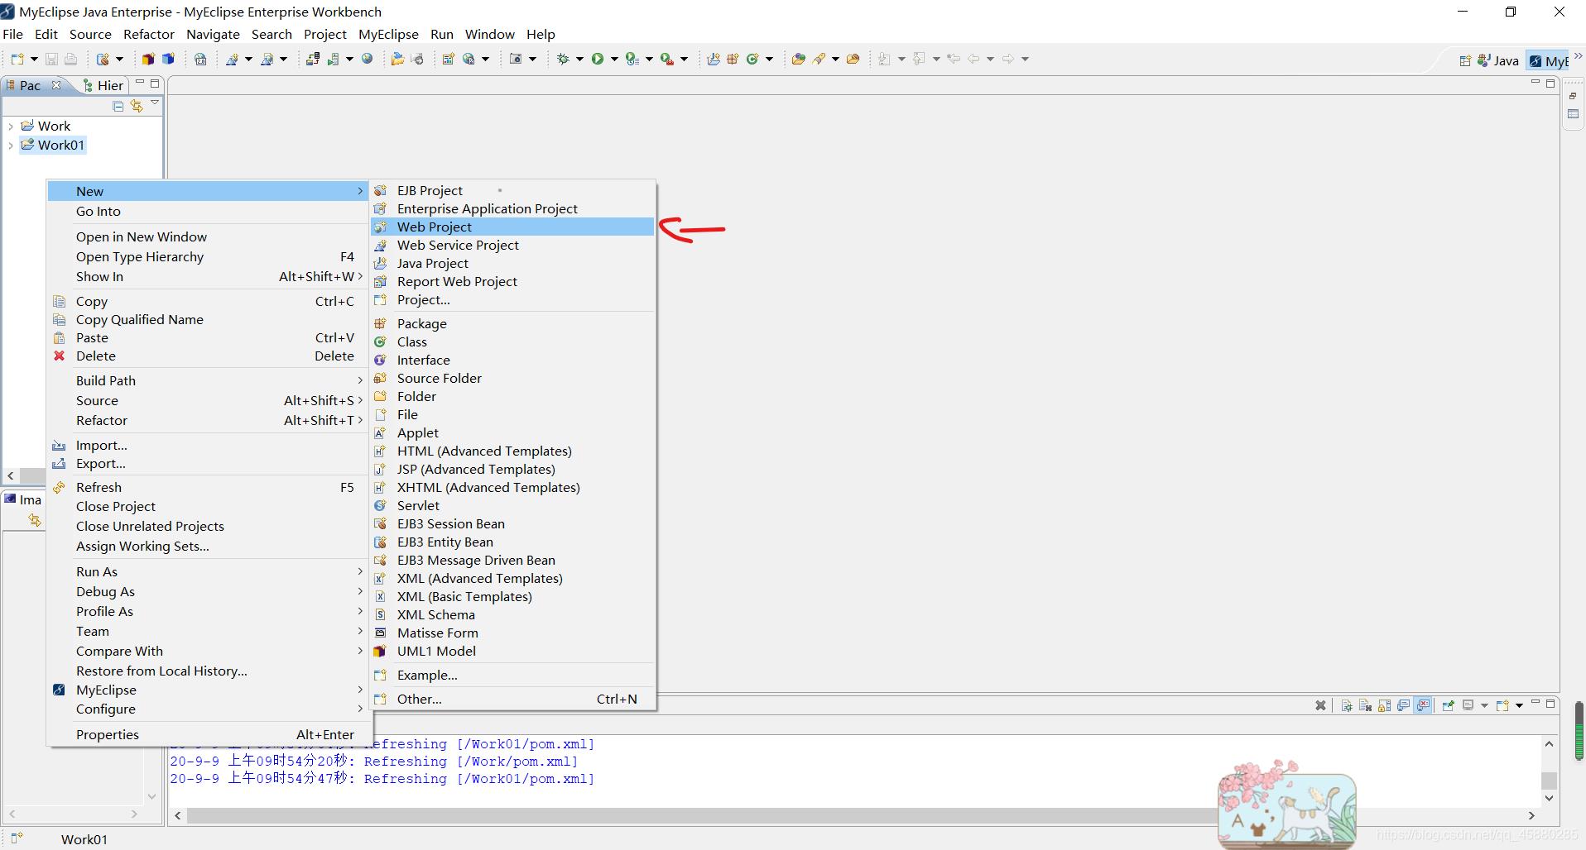
Task: Click the Display Selected Console monitor icon
Action: (x=1468, y=705)
